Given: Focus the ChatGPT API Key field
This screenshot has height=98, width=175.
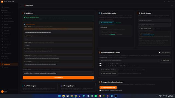Looking at the screenshot, I should 58,39.
